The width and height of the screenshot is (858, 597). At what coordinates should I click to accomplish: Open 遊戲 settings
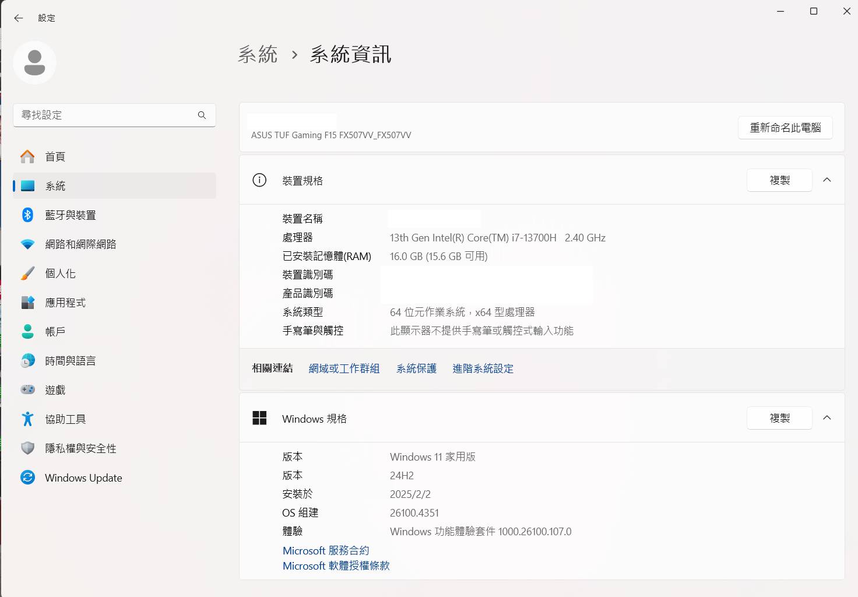click(x=114, y=389)
